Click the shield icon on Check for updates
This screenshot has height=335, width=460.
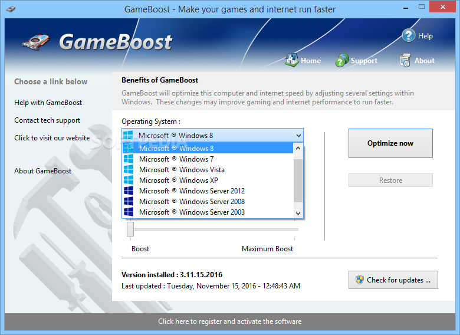tap(359, 280)
